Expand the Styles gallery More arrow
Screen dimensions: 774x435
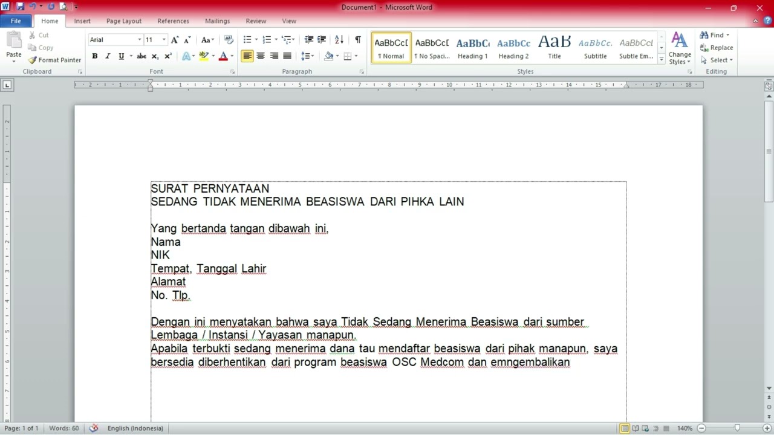click(662, 59)
